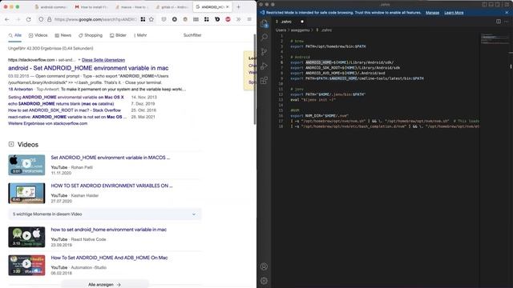Click Manage link in Restricted Mode banner
Viewport: 513px width, 288px height.
point(432,13)
